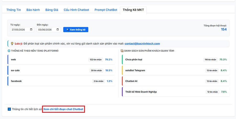Click the 13 tin nhắn badge for Chatbot AI
Viewport: 236px width, 119px height.
point(212,81)
